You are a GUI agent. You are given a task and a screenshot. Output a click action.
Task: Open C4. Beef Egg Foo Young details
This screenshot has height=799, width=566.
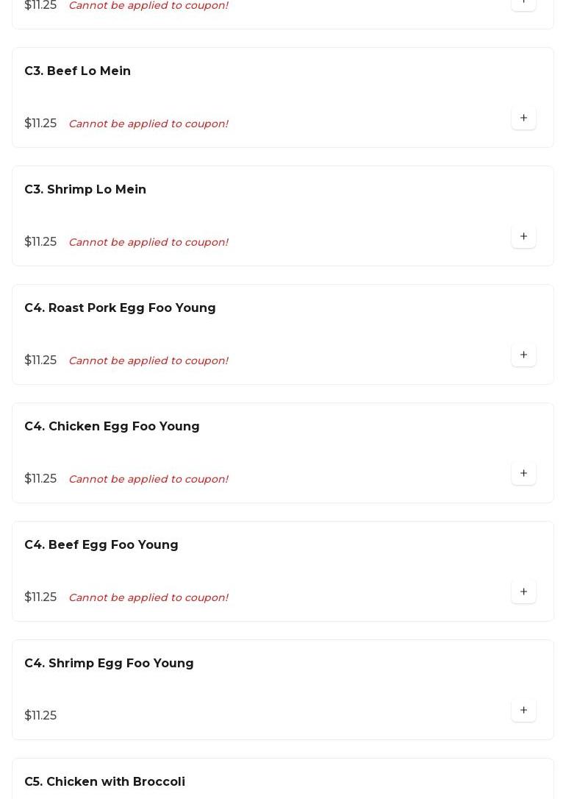(101, 545)
